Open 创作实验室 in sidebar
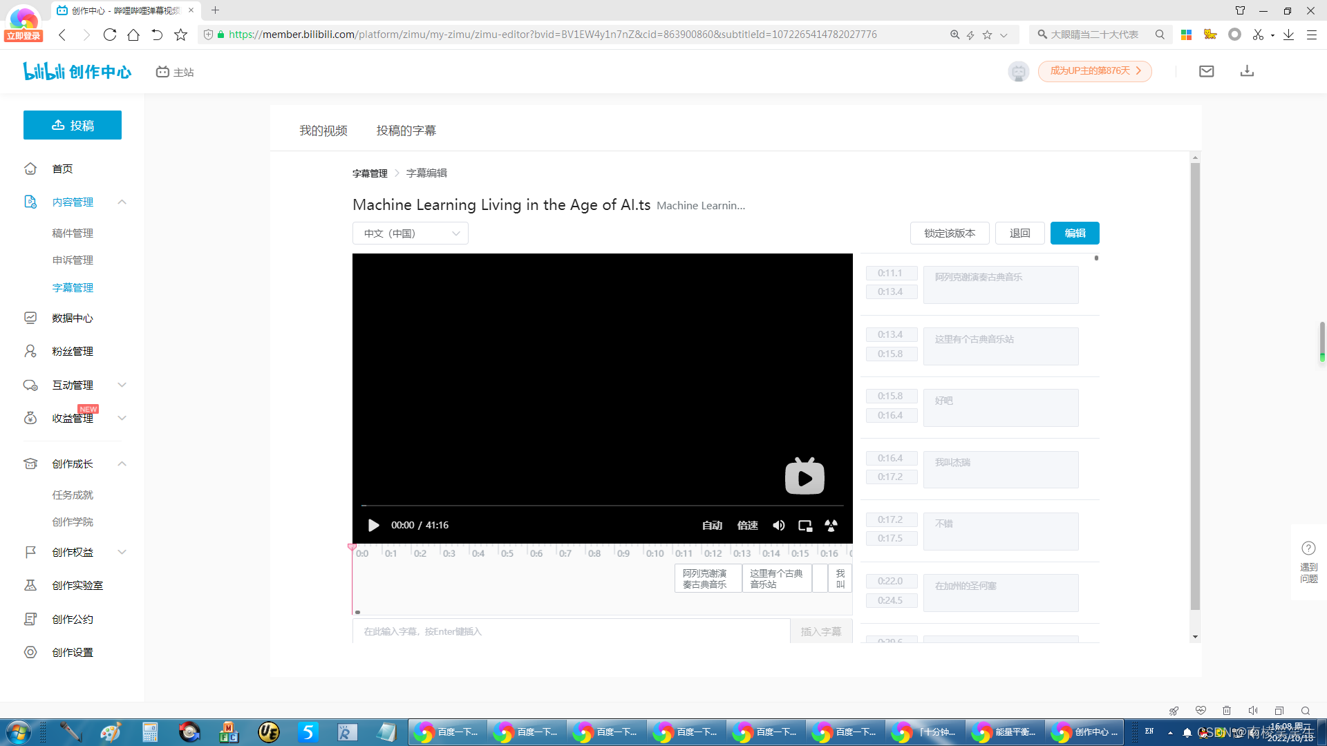 77,585
